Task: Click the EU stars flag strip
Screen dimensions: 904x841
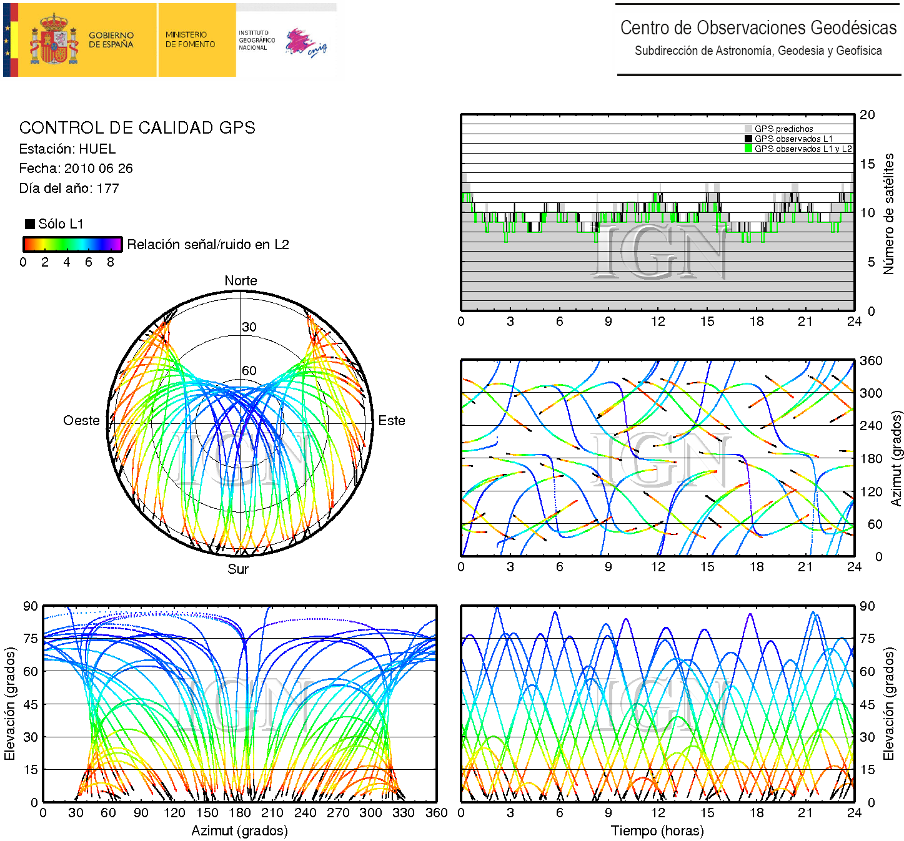Action: [7, 40]
